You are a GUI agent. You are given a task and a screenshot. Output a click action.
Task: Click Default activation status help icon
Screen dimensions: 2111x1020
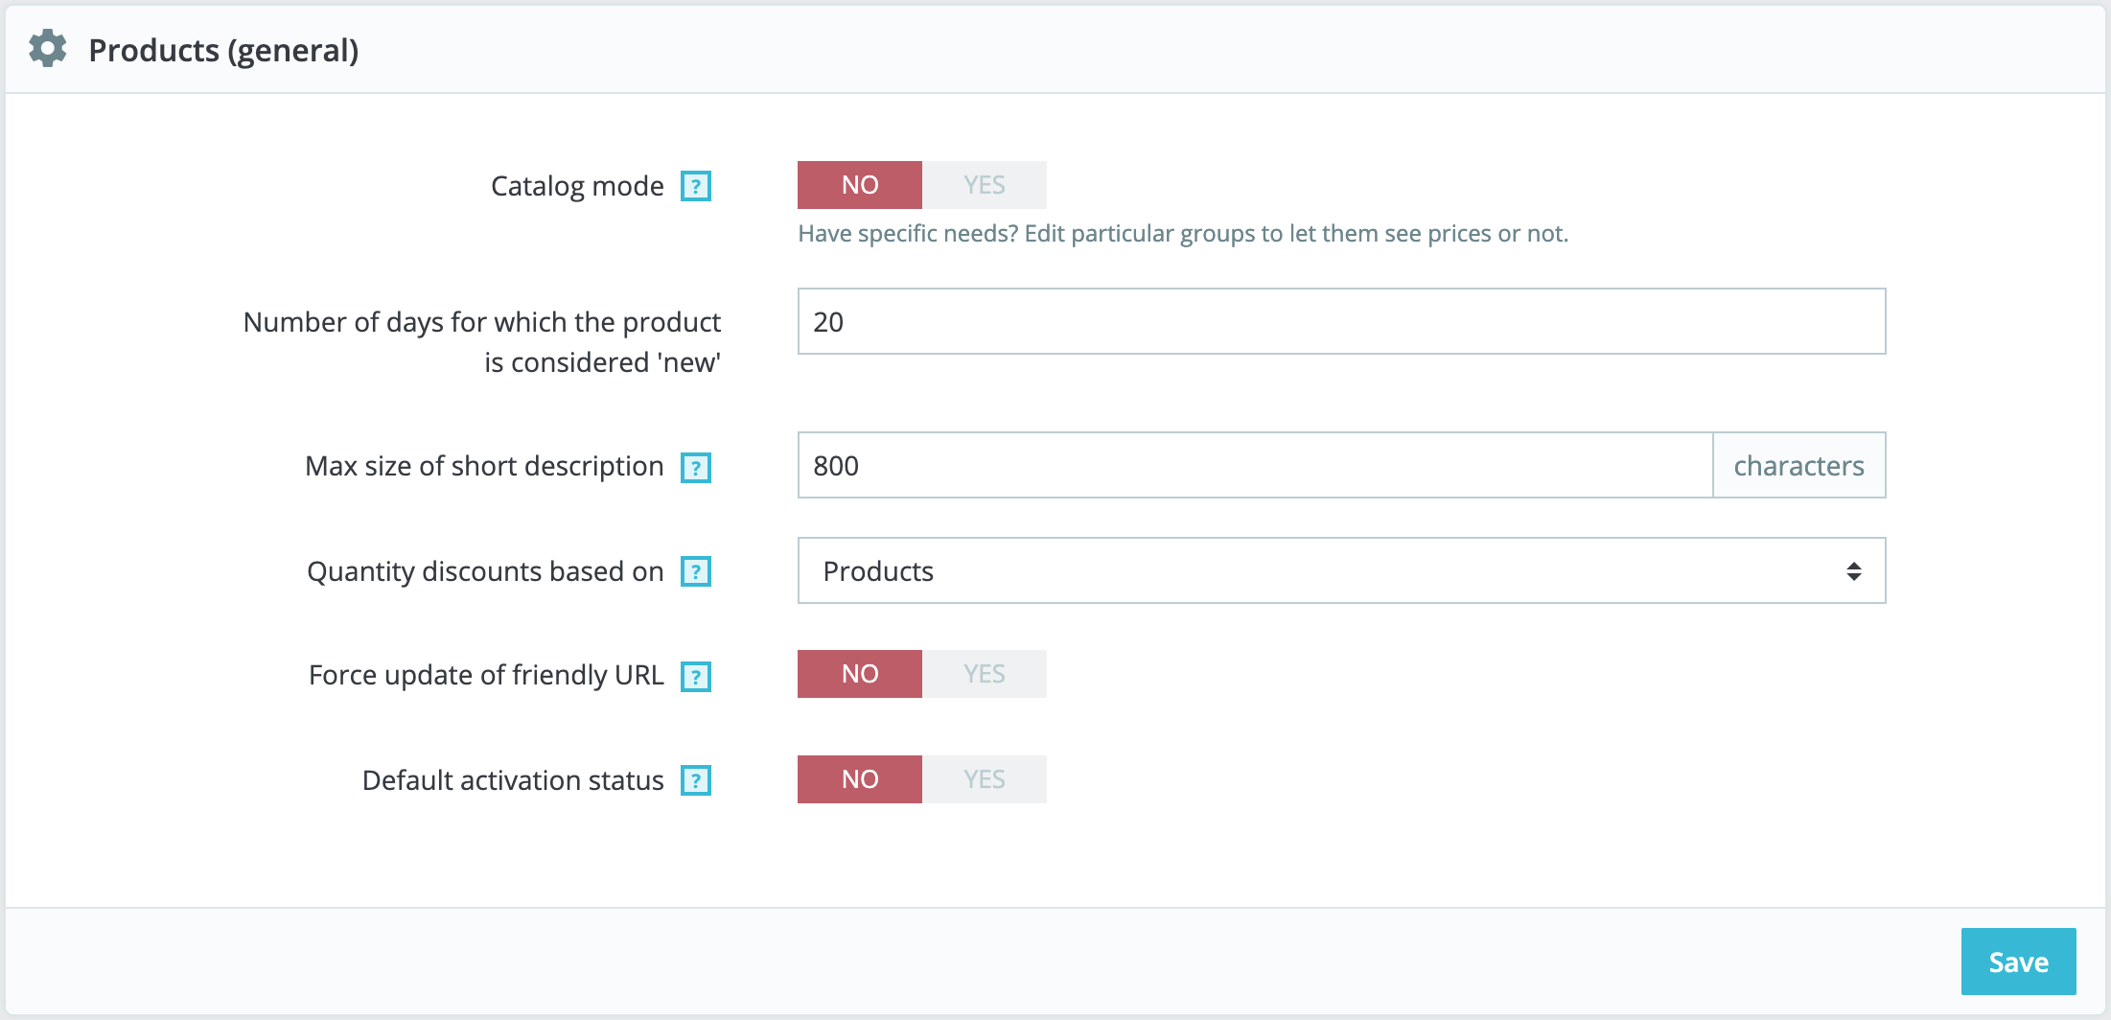(x=696, y=780)
